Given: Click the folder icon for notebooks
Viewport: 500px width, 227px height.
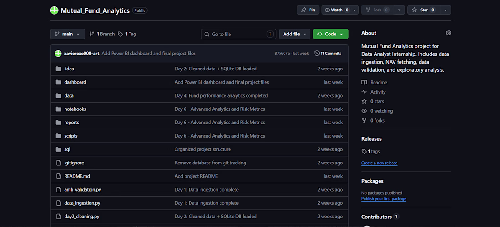Looking at the screenshot, I should pos(58,109).
